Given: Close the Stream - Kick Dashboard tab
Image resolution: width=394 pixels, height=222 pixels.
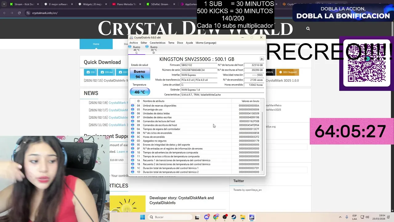Looking at the screenshot, I should [x=38, y=4].
